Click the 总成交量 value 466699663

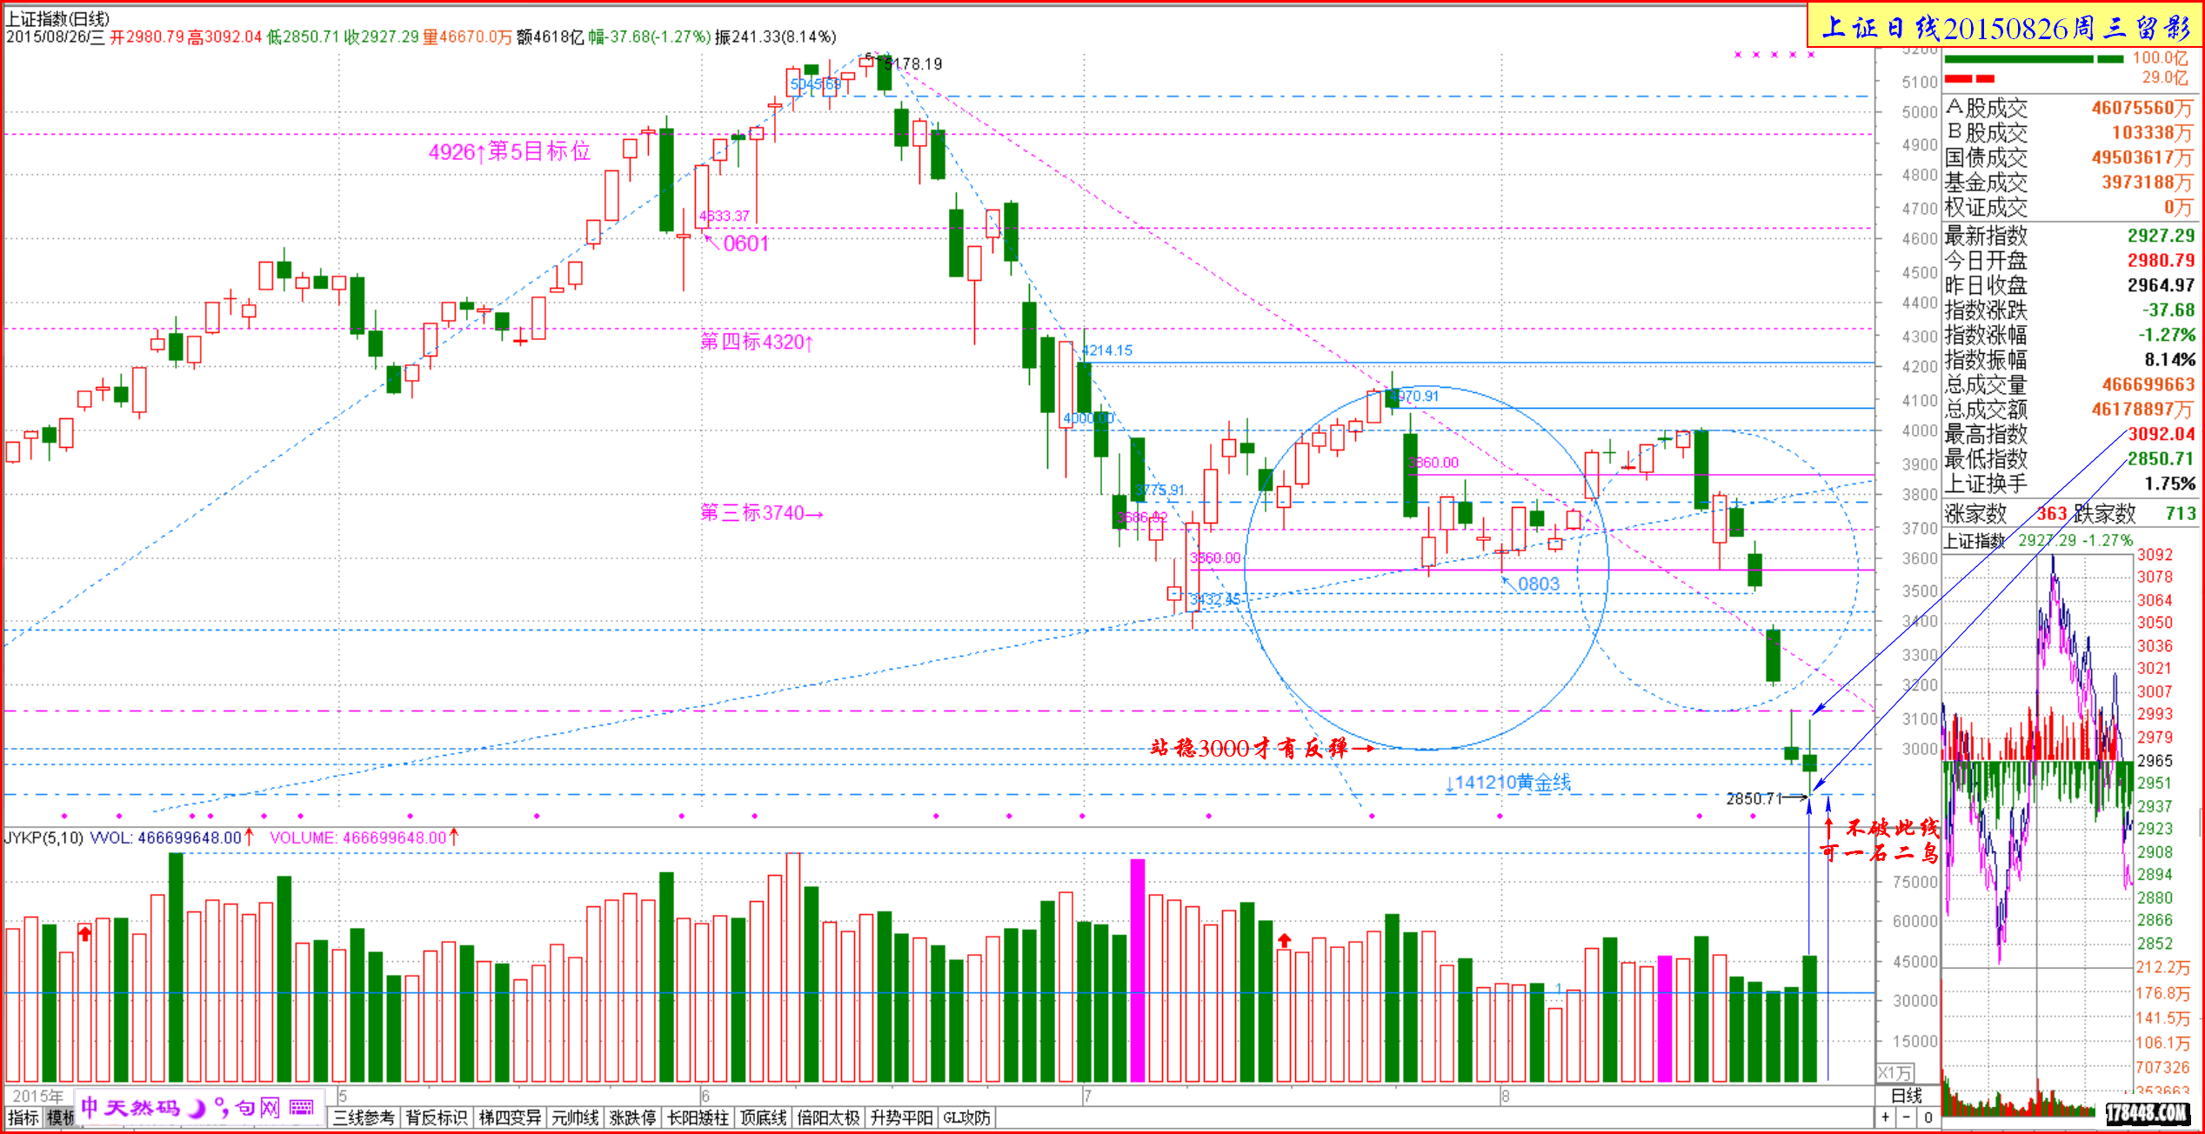point(2148,384)
